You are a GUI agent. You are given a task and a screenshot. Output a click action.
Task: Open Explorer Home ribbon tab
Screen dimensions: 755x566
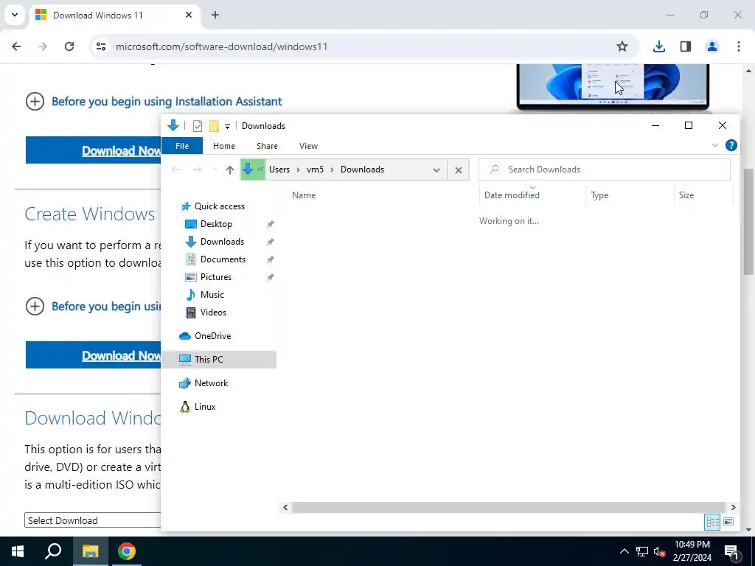[224, 146]
